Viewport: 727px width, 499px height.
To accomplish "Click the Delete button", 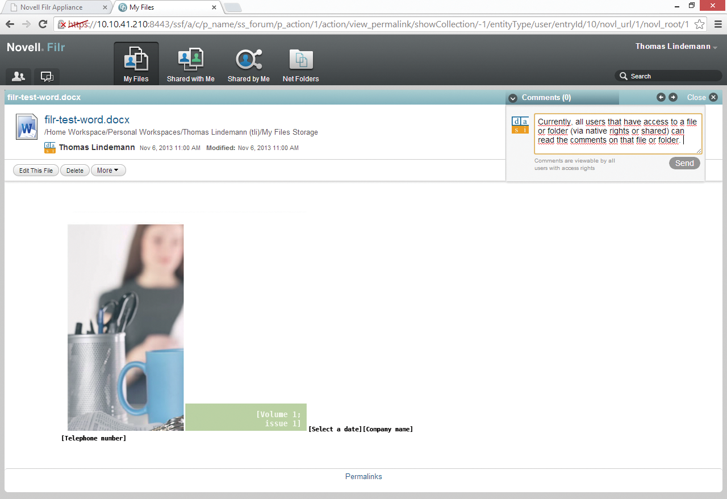I will [x=74, y=170].
